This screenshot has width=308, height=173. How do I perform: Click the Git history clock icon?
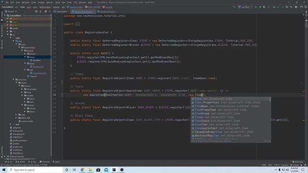click(287, 7)
